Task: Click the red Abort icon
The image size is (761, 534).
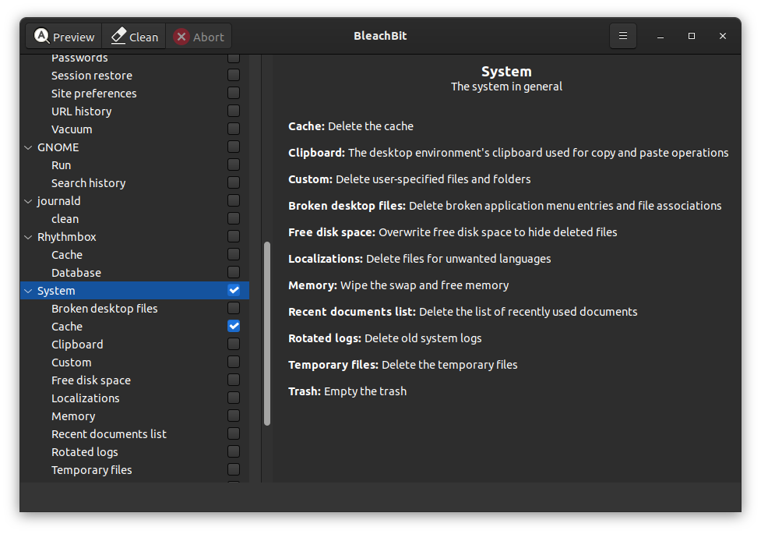Action: [181, 37]
